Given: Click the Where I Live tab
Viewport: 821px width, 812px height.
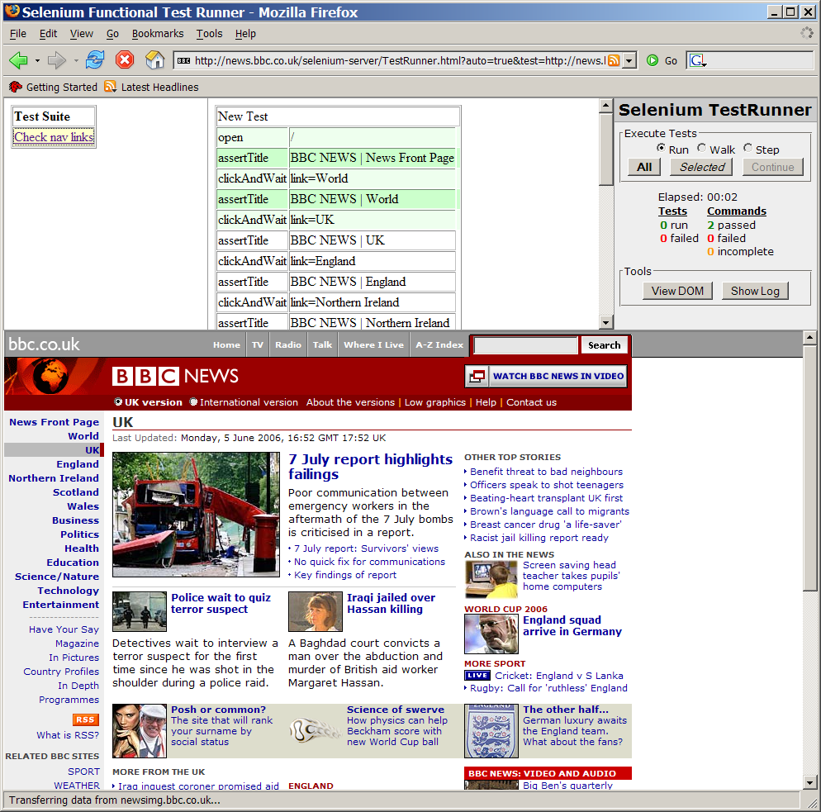Looking at the screenshot, I should coord(374,344).
